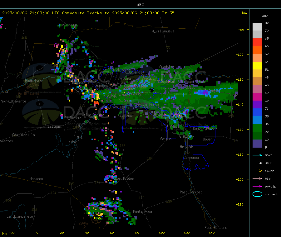Screen dimensions: 281x237
Task: Click the 'Lag.Llancanelo' map label
Action: click(x=20, y=216)
